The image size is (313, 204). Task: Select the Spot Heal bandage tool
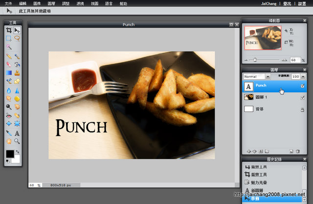click(x=17, y=115)
